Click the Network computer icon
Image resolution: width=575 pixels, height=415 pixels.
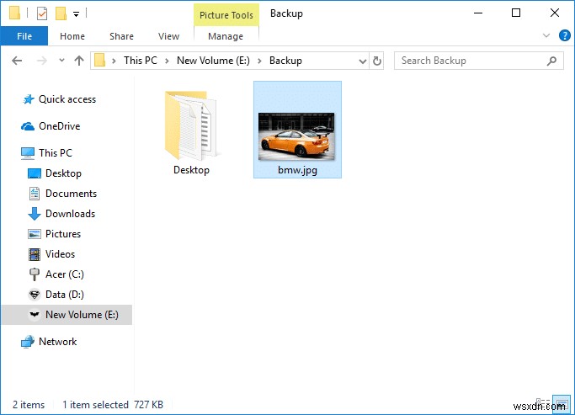pos(28,342)
